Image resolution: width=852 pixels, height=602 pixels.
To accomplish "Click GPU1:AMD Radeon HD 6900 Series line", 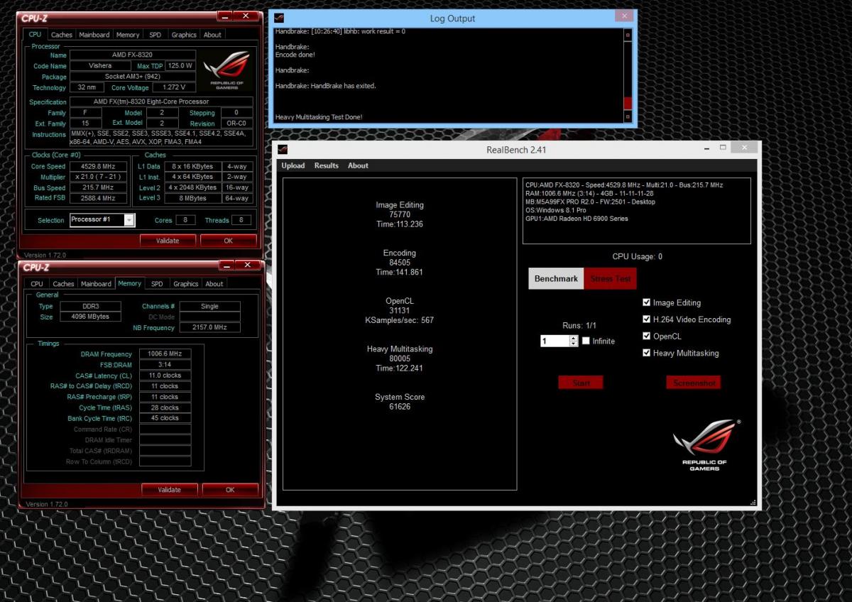I will pyautogui.click(x=577, y=219).
